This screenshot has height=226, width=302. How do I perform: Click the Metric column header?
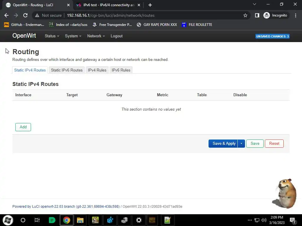pyautogui.click(x=163, y=95)
